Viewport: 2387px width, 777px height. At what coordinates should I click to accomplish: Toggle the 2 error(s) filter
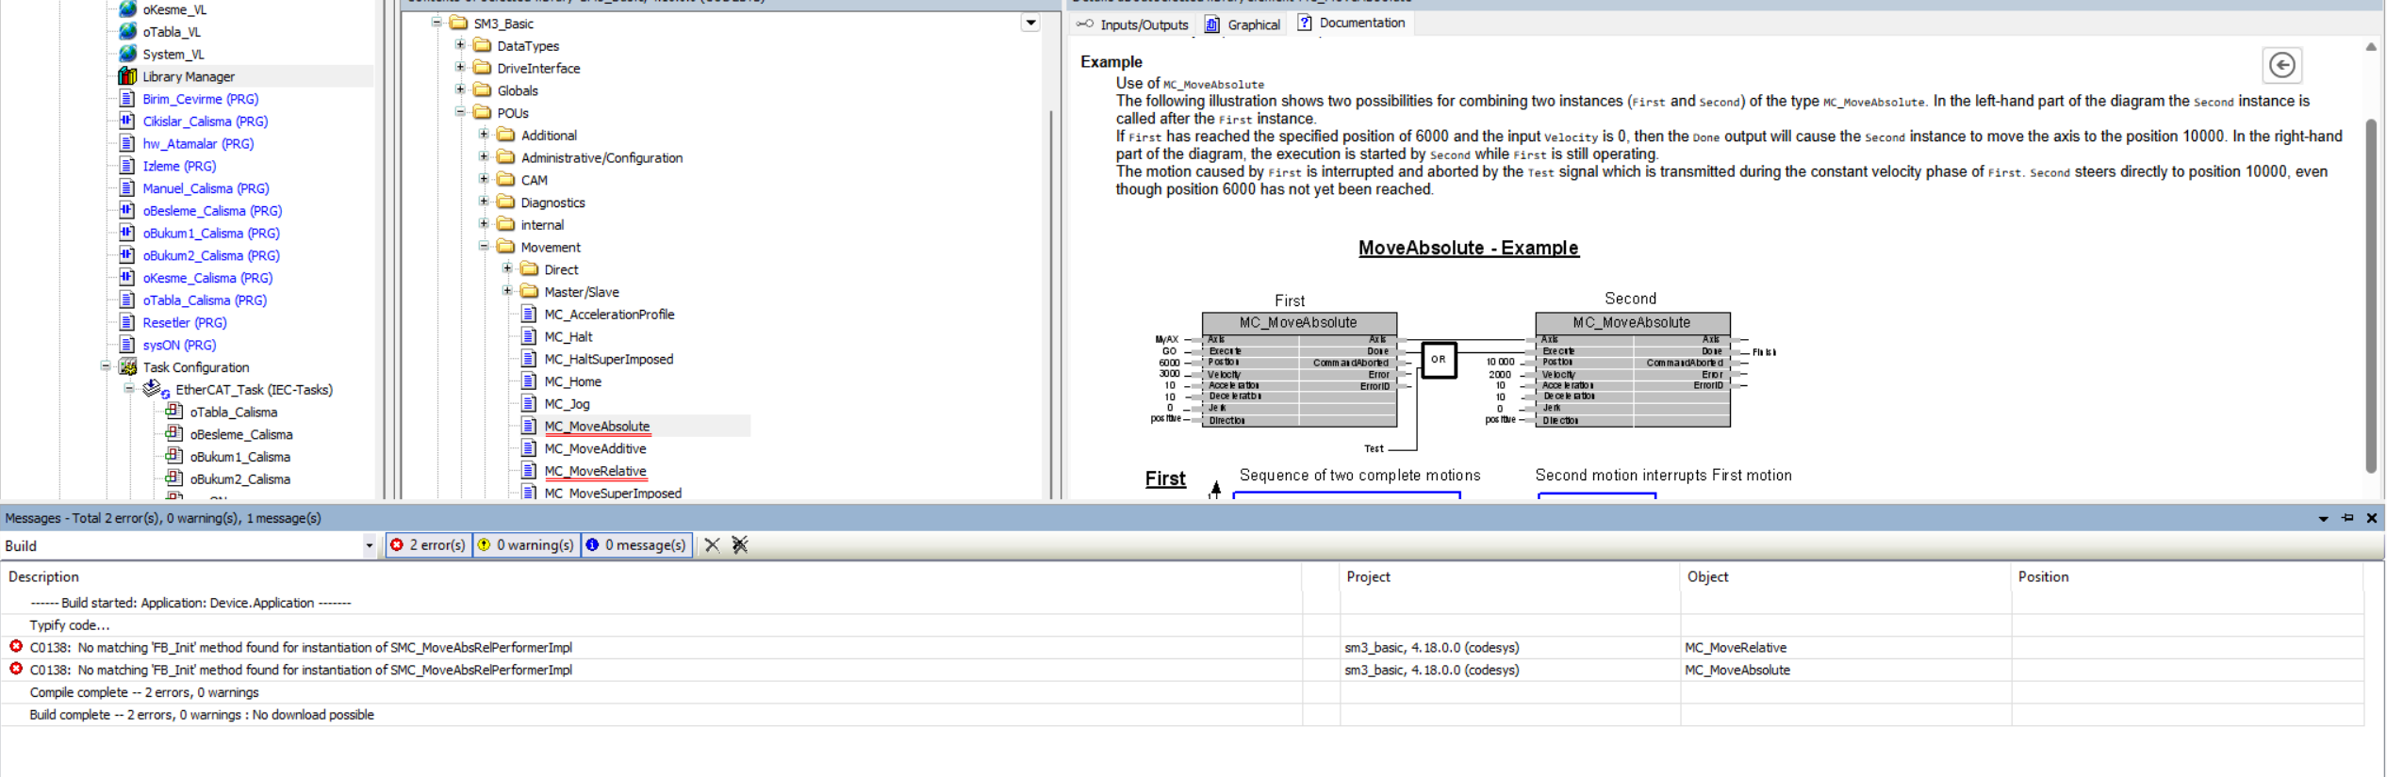(429, 545)
